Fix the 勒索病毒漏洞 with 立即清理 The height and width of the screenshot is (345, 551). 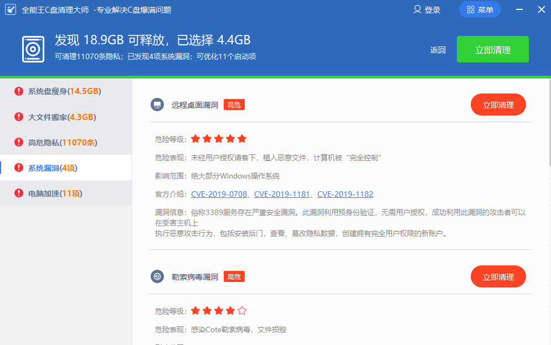coord(498,277)
